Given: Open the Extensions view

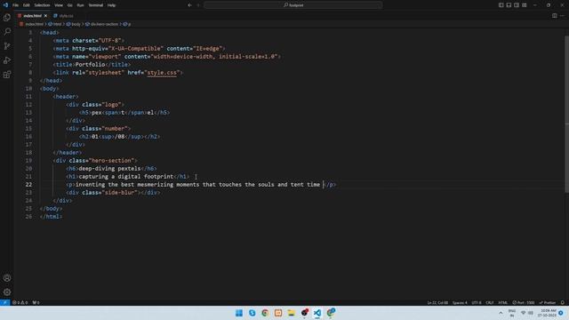Looking at the screenshot, I should pyautogui.click(x=7, y=75).
